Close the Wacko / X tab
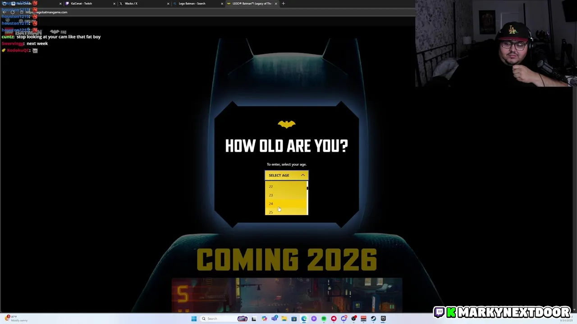This screenshot has width=577, height=324. (x=168, y=4)
